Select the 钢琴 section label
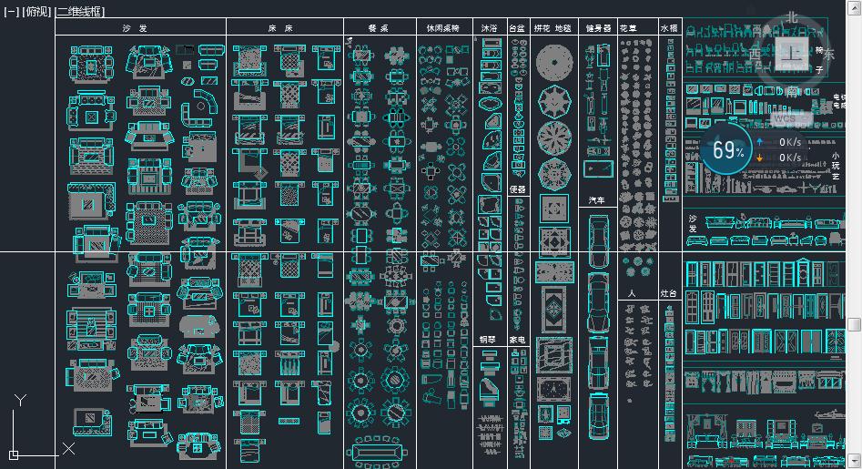862x469 pixels. 488,340
